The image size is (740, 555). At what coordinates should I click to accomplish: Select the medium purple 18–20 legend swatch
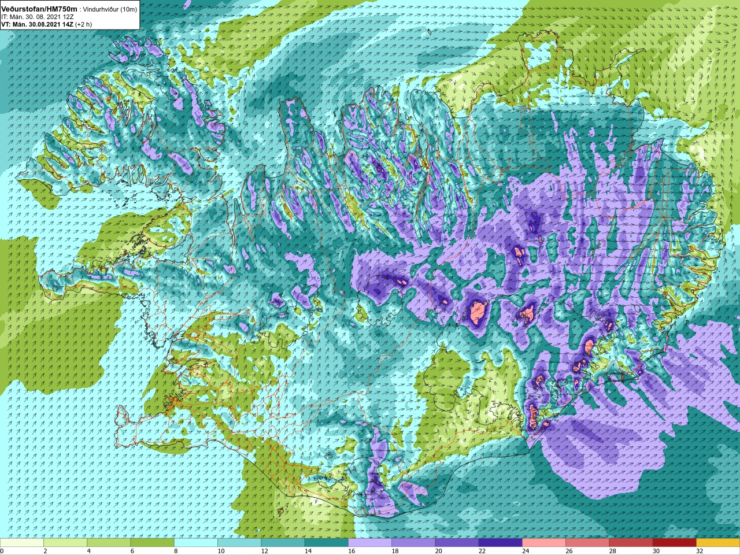coord(413,543)
